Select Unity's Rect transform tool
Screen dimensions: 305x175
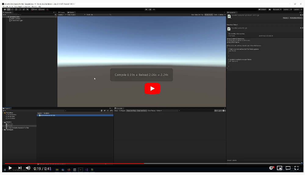coord(20,9)
